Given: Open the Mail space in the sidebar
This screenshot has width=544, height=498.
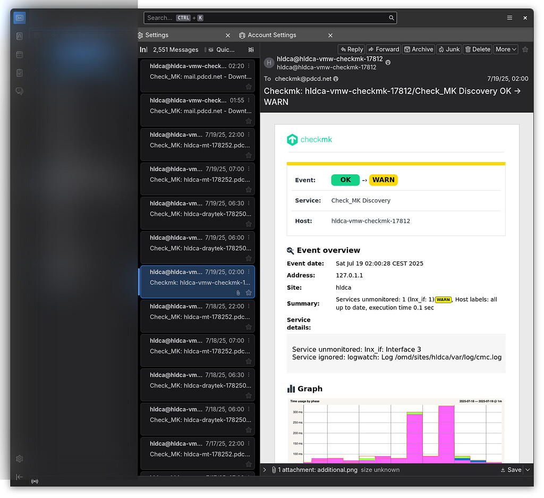Looking at the screenshot, I should point(19,18).
